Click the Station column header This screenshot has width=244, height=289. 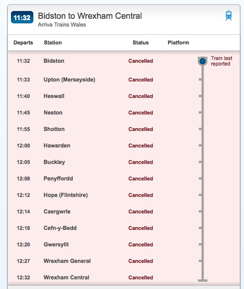pos(53,43)
